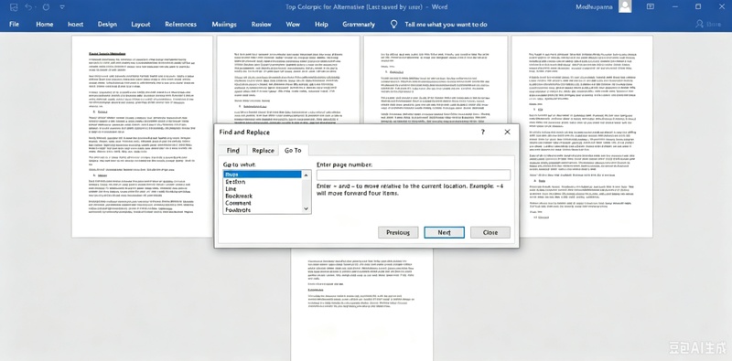Minimize the Word window
The width and height of the screenshot is (732, 361).
pyautogui.click(x=676, y=6)
